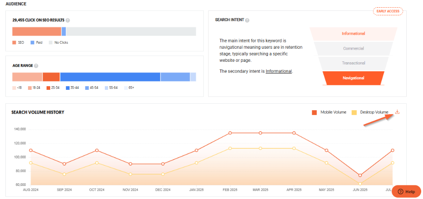Open help tooltip next to Age Range
Screen dimensions: 423x199
[x=36, y=66]
